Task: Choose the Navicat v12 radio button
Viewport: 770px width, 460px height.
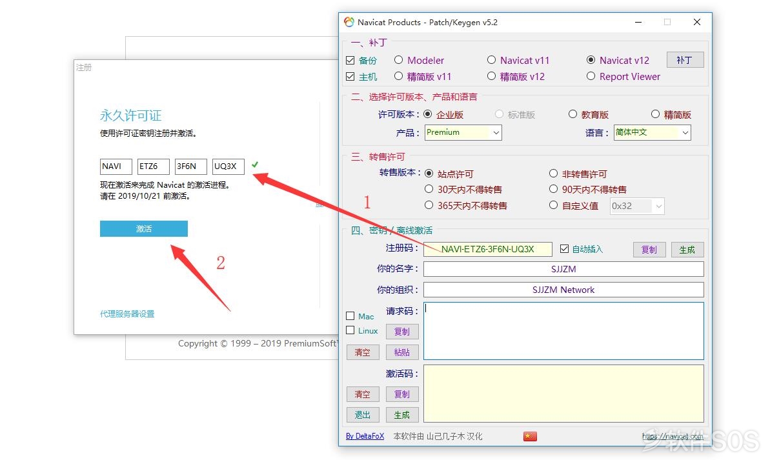Action: pos(591,60)
